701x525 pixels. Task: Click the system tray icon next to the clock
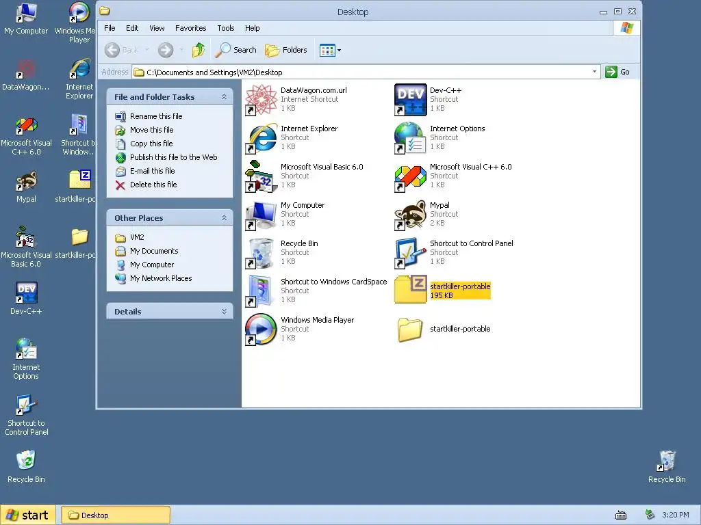(x=650, y=515)
